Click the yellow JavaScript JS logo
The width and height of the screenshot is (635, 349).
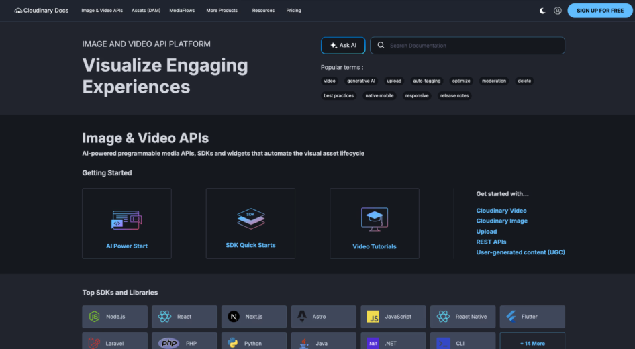point(373,317)
